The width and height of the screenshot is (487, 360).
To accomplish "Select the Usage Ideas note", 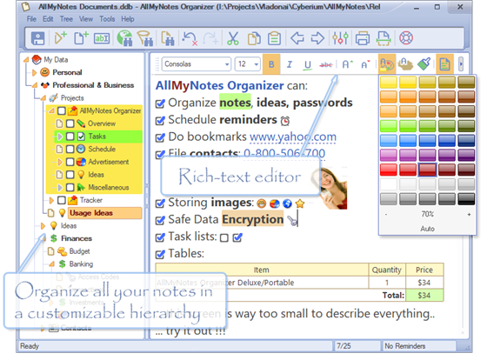I will click(x=105, y=213).
